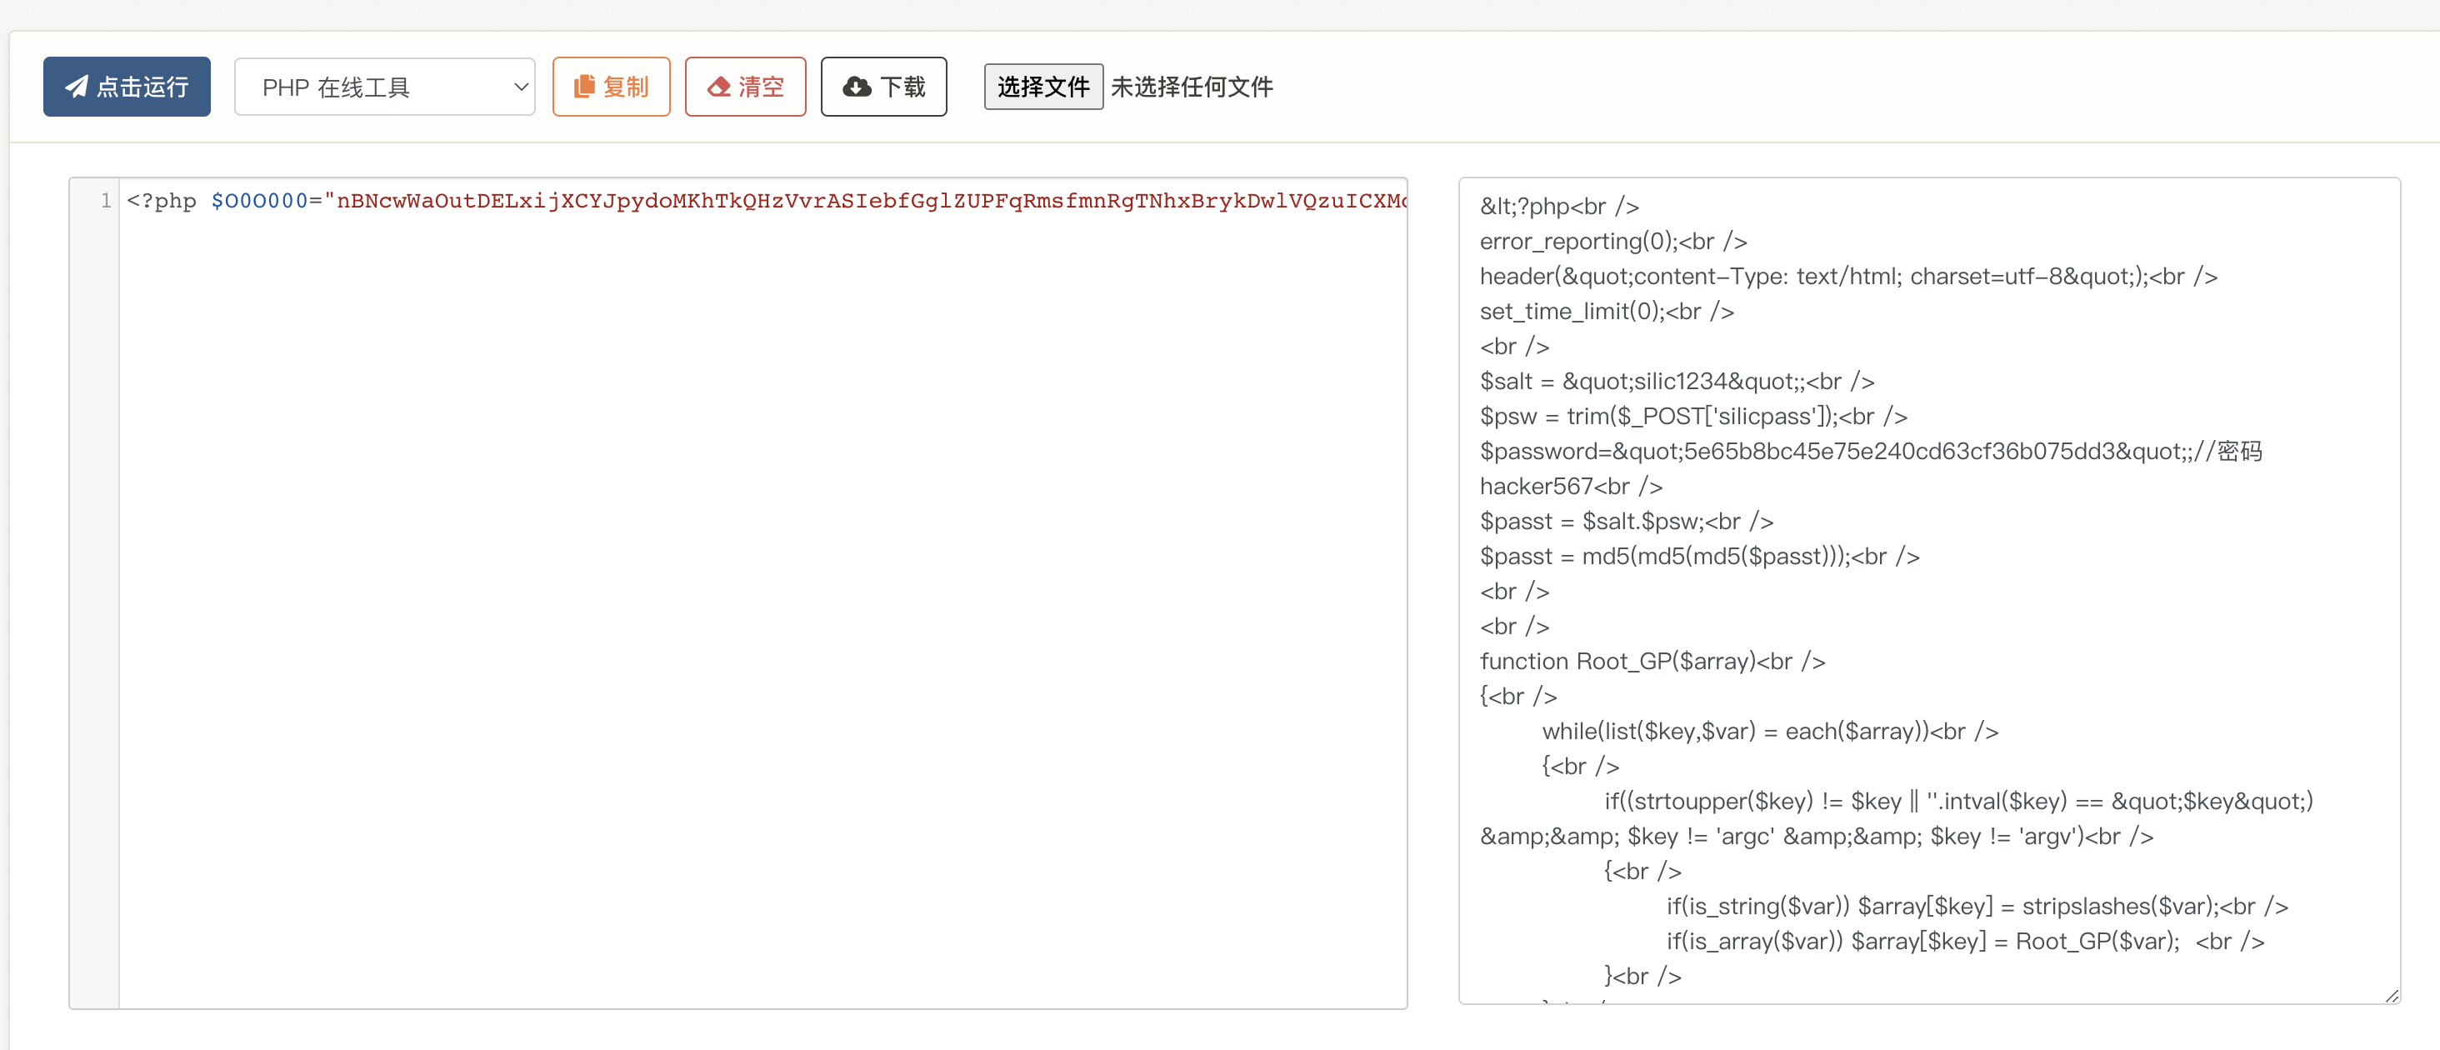Click the eraser icon beside 清空
2440x1050 pixels.
tap(719, 86)
